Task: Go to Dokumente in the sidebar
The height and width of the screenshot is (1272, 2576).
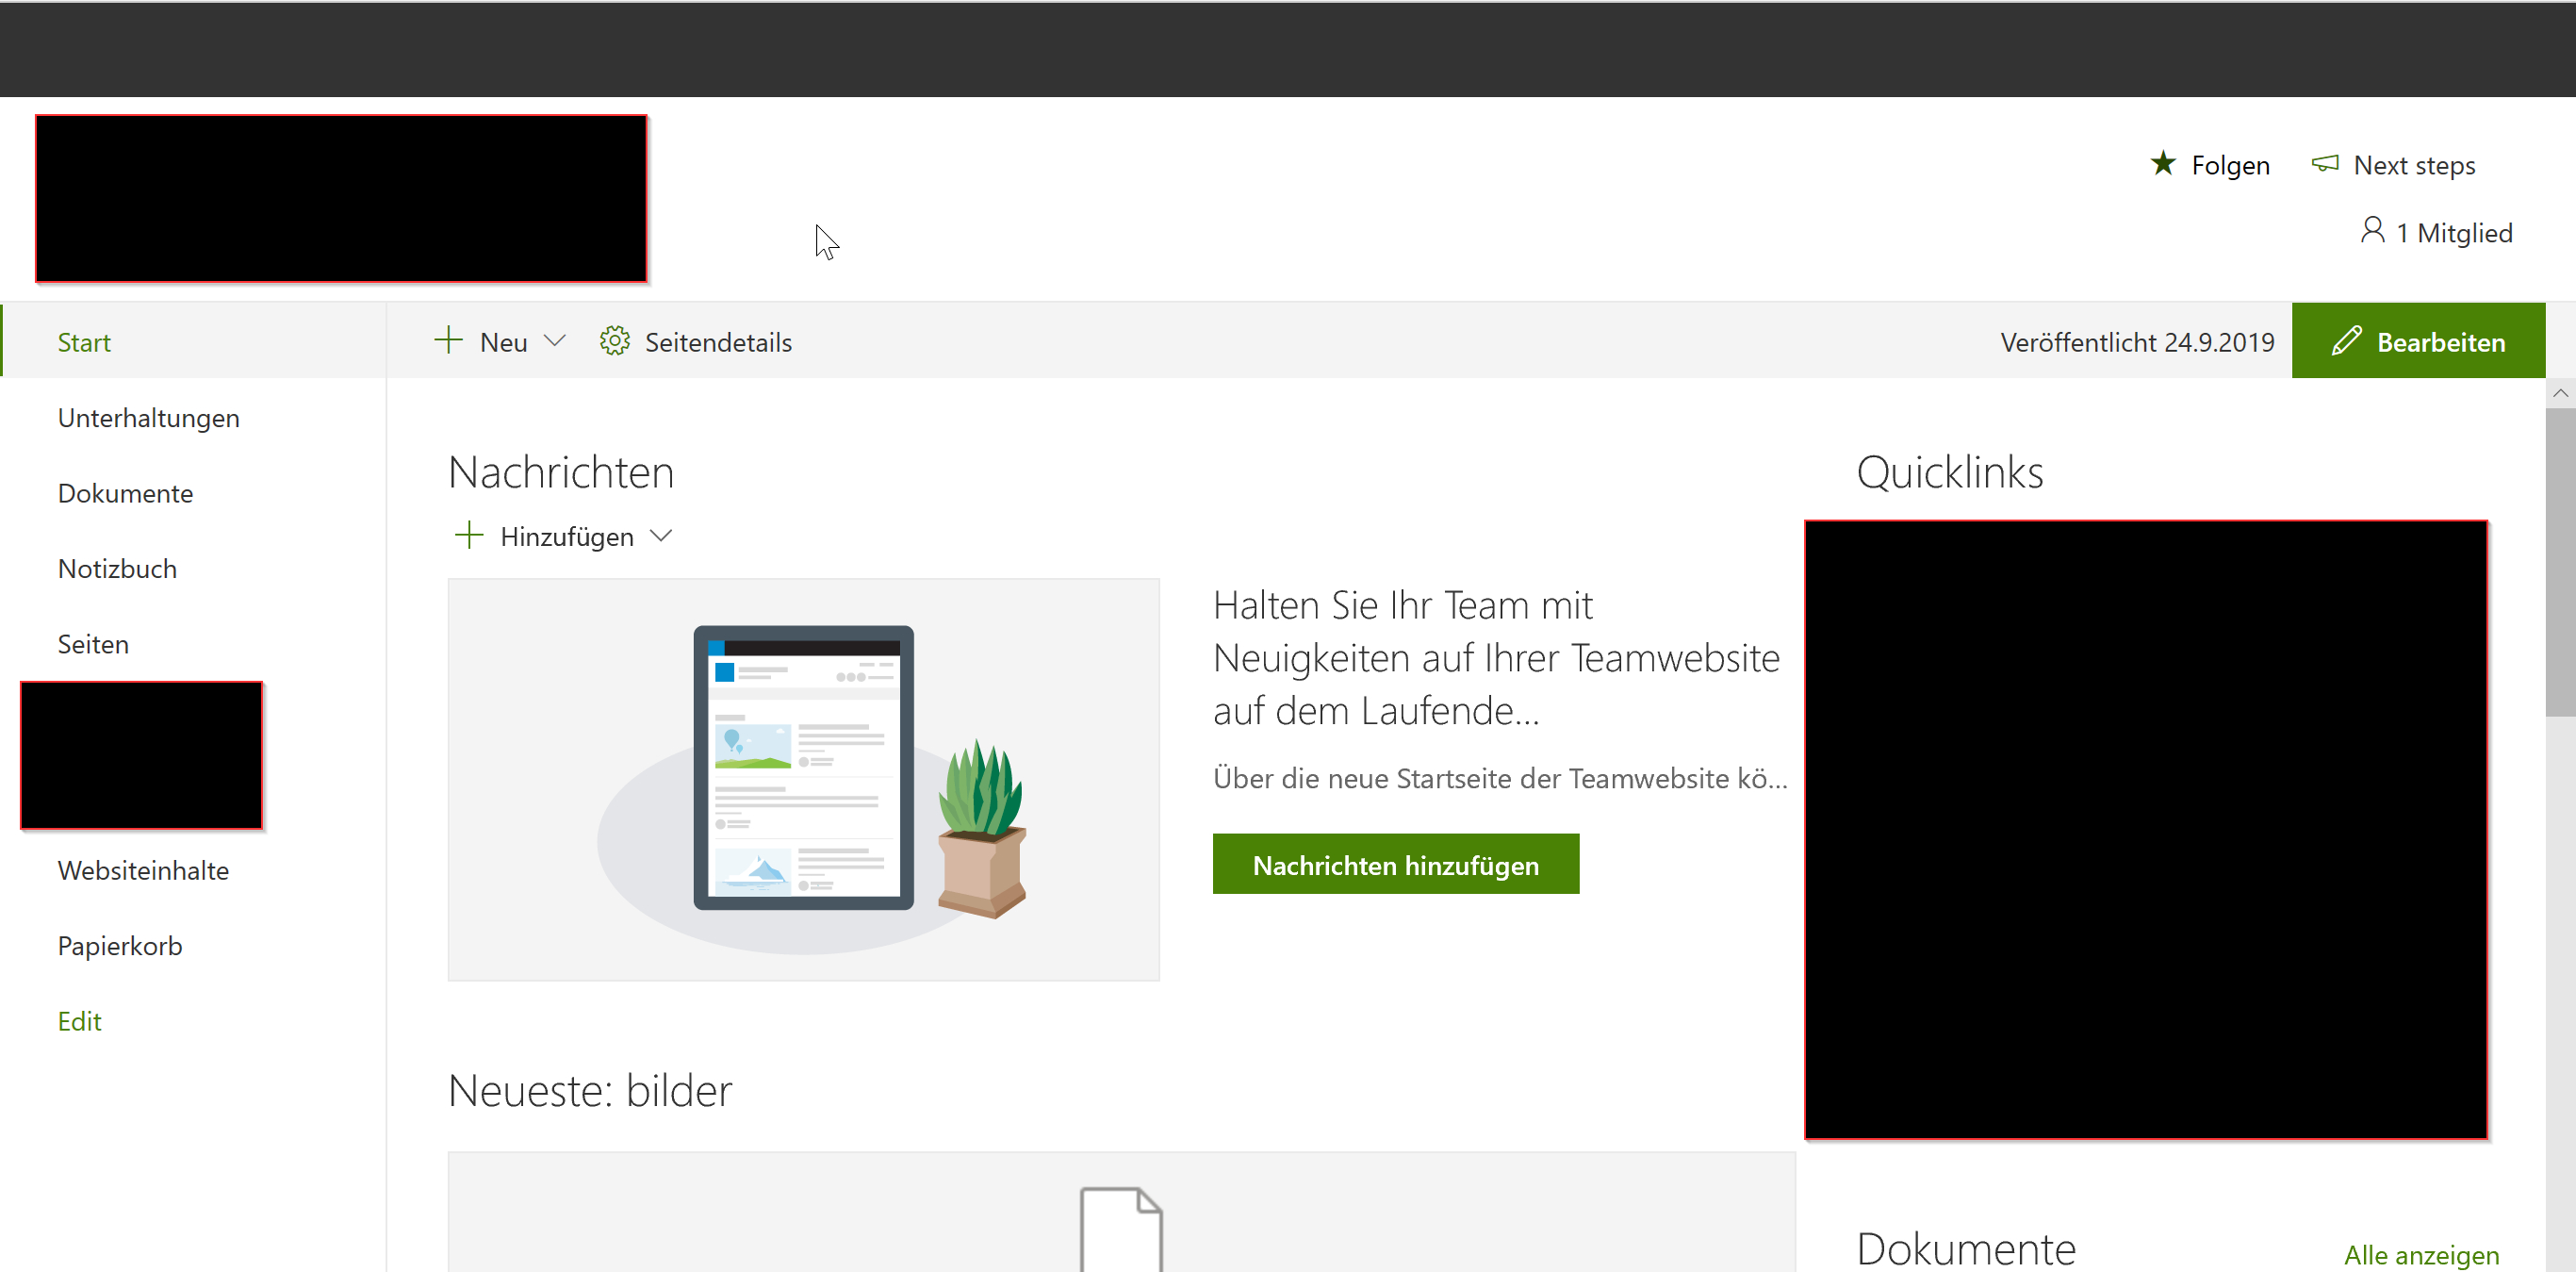Action: [x=125, y=493]
